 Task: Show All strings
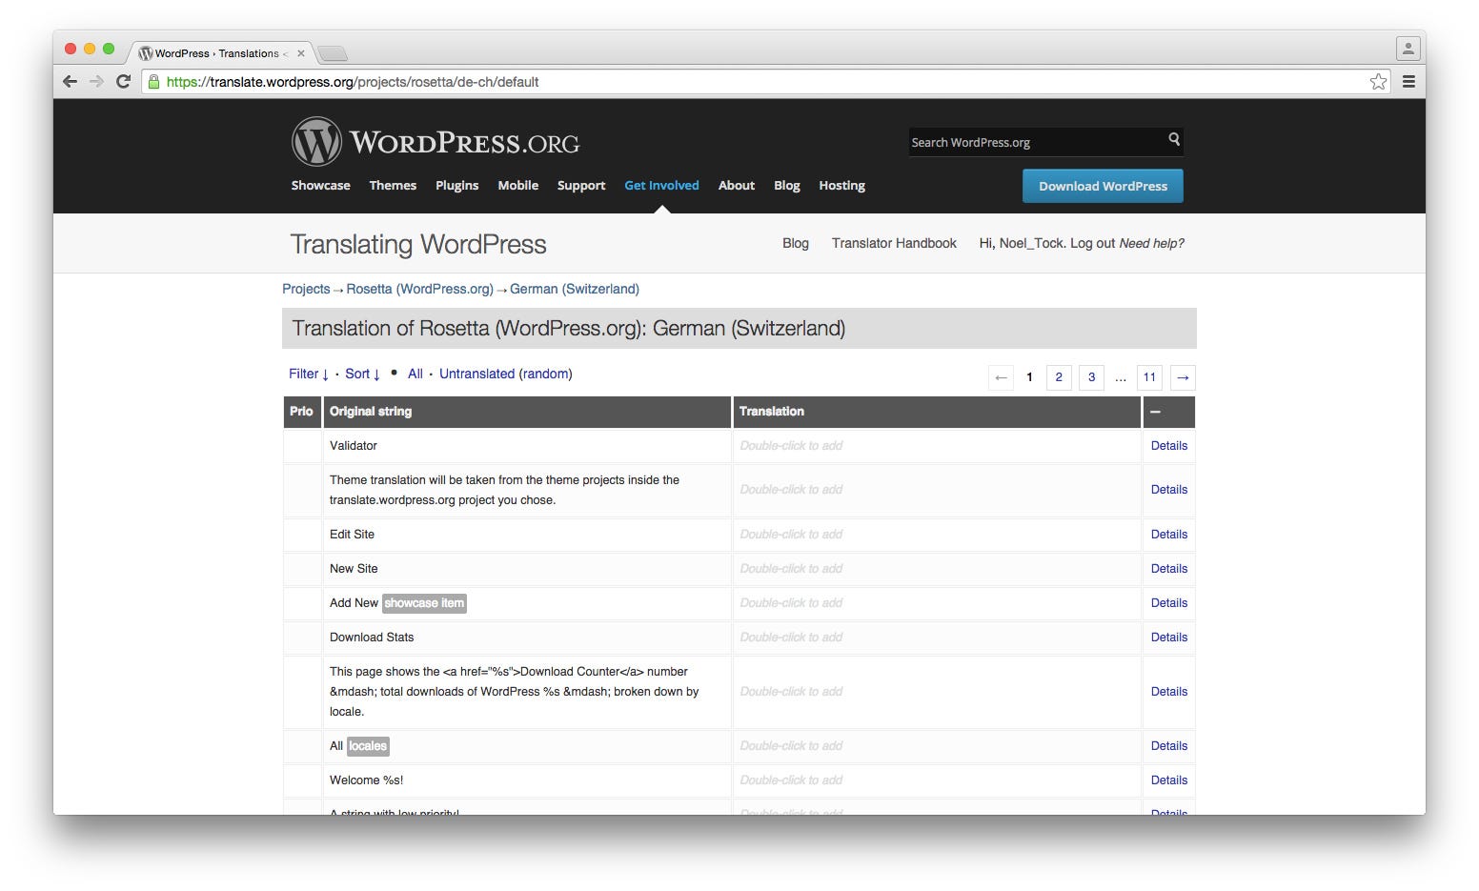(x=415, y=374)
